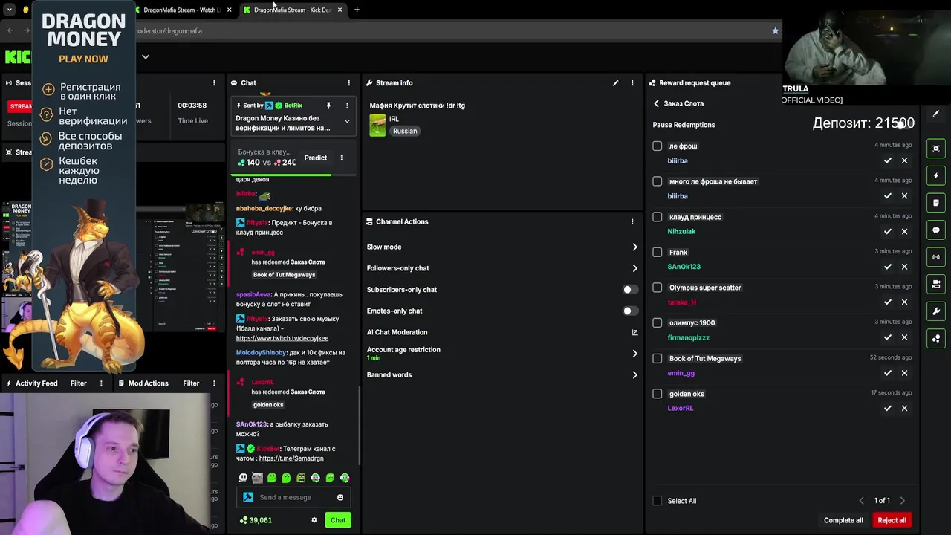Open the Stream info panel options menu
This screenshot has height=535, width=951.
pyautogui.click(x=632, y=83)
